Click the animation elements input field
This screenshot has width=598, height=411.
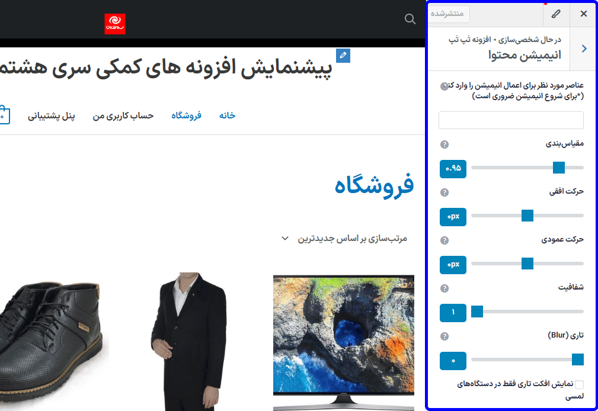pyautogui.click(x=510, y=120)
